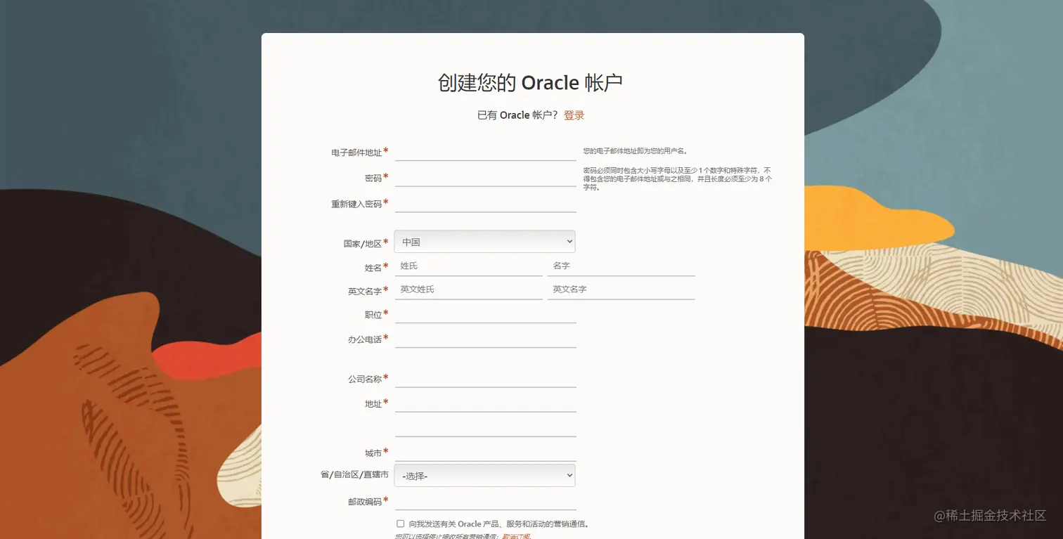The width and height of the screenshot is (1063, 539).
Task: Click the 公司名称 company name field
Action: (485, 378)
